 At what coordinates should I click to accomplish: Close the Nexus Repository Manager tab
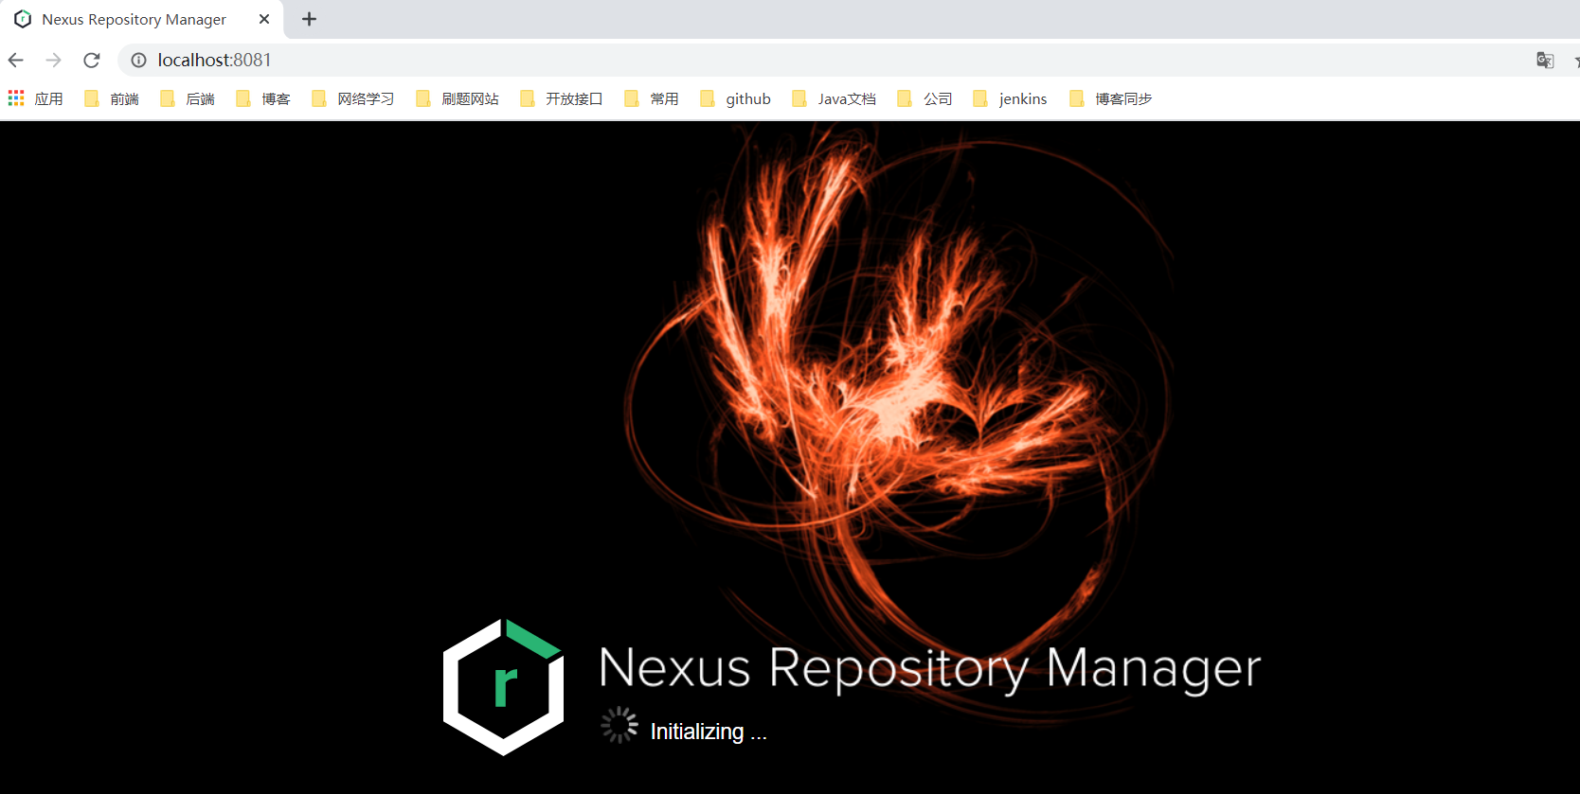click(x=264, y=19)
